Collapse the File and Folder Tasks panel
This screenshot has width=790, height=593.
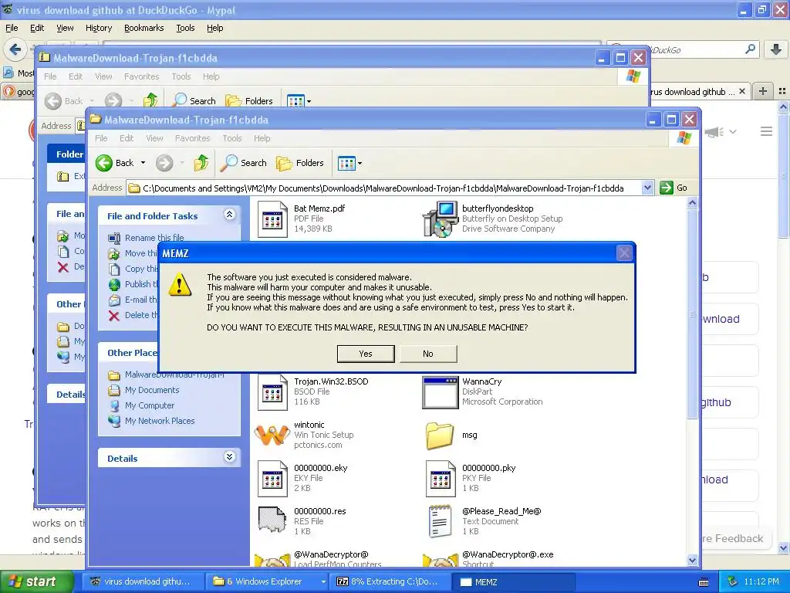pos(229,215)
